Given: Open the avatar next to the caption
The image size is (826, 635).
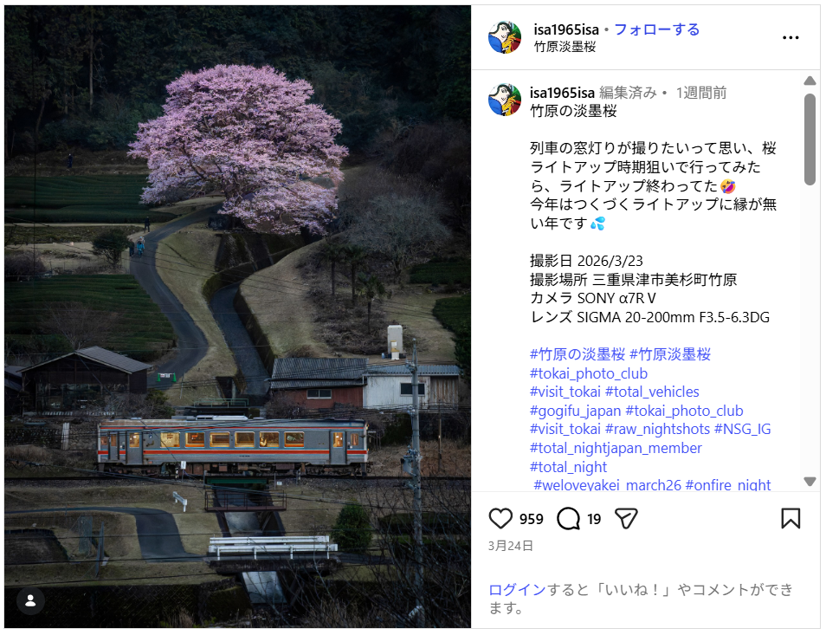Looking at the screenshot, I should (505, 99).
